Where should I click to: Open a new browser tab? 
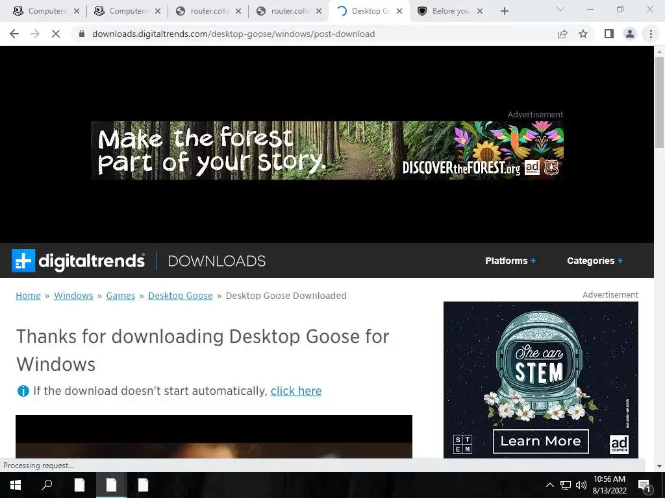tap(504, 11)
